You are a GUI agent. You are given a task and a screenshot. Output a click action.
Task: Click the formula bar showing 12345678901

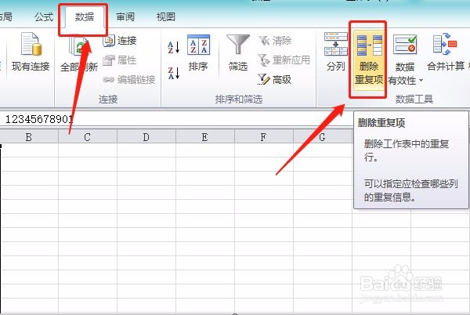pyautogui.click(x=177, y=119)
